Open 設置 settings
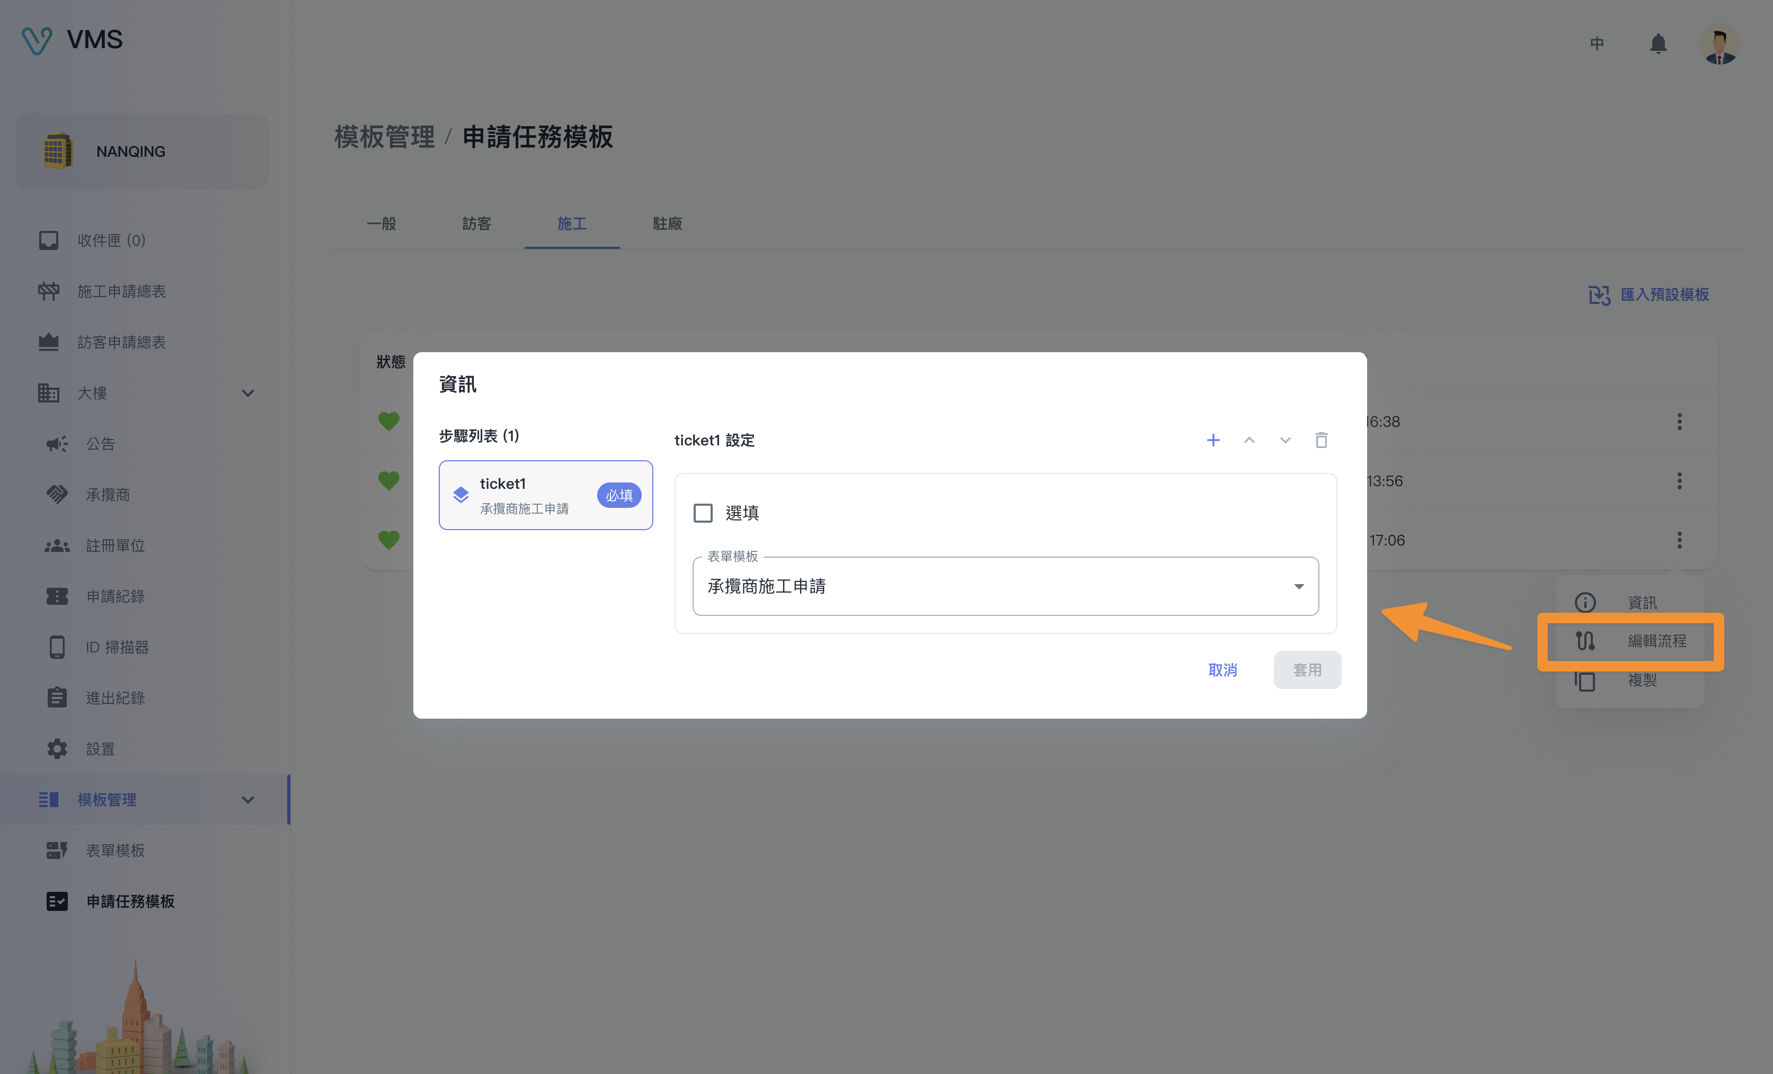The image size is (1773, 1074). [144, 749]
